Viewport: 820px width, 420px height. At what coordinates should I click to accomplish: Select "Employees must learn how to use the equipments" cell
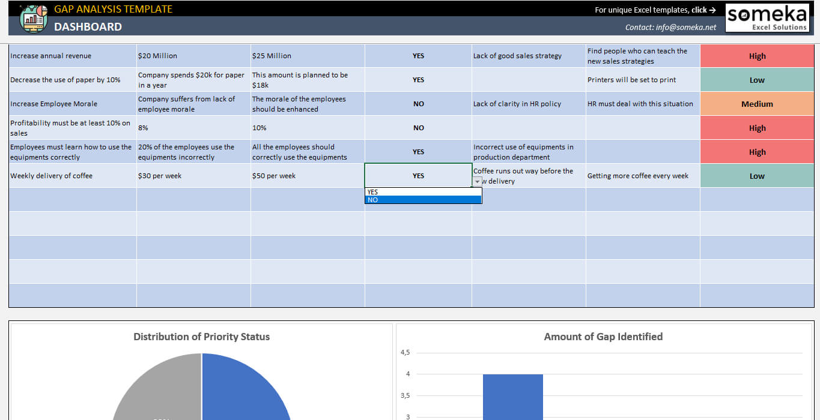point(73,152)
